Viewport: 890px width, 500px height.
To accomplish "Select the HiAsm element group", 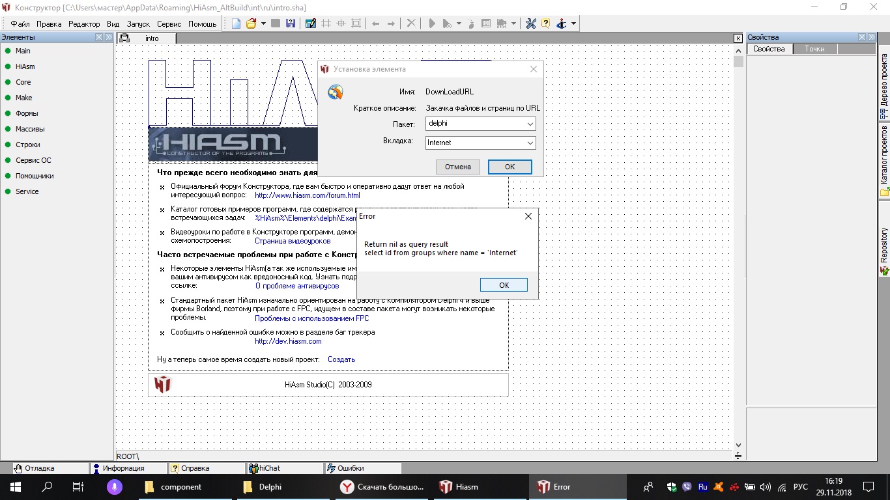I will pos(25,66).
